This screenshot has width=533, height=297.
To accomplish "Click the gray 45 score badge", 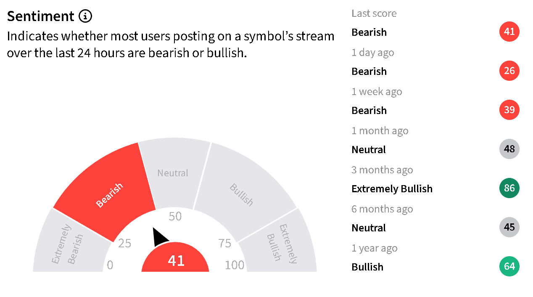I will [x=509, y=227].
